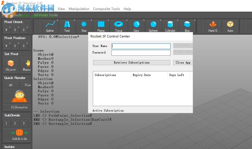Click Retrieve Subscriptions button
Image resolution: width=252 pixels, height=149 pixels.
click(x=132, y=63)
